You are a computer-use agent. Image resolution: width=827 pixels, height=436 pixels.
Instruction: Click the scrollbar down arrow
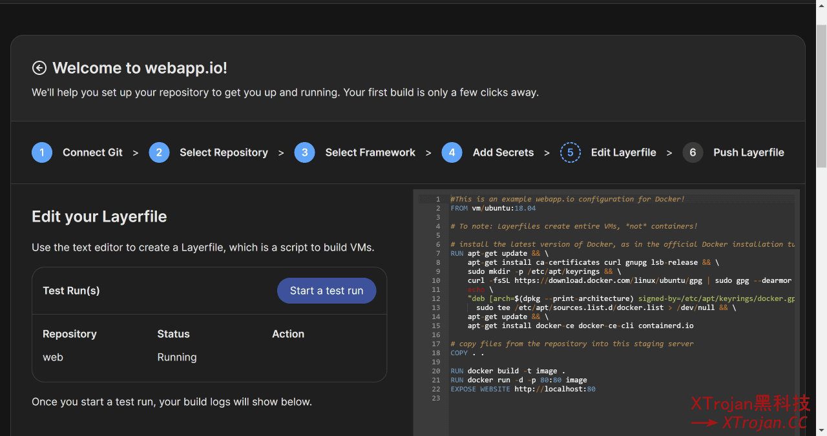coord(821,430)
